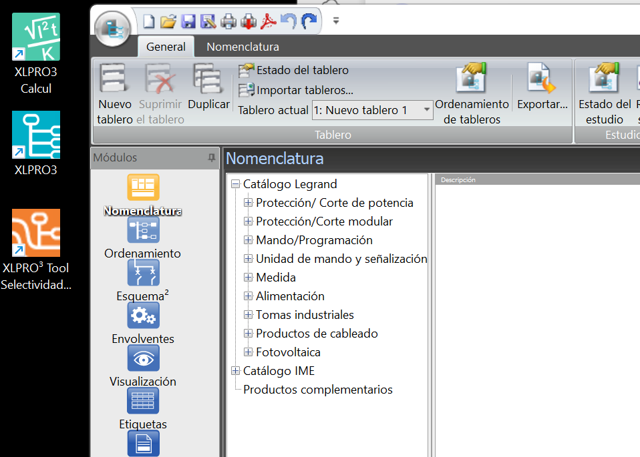Click the save-as icon with pencil
This screenshot has width=640, height=457.
pos(208,21)
